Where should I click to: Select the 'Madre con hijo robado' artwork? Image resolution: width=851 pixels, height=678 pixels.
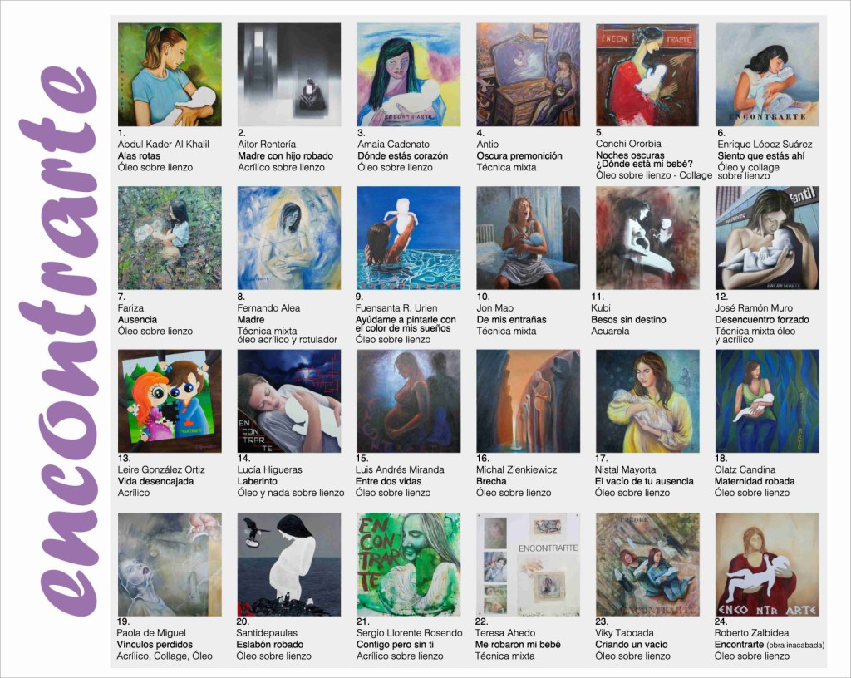pos(289,74)
